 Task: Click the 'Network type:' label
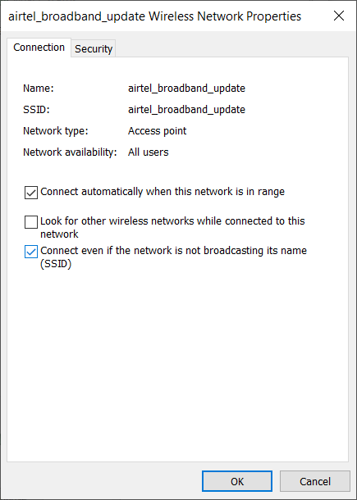55,131
